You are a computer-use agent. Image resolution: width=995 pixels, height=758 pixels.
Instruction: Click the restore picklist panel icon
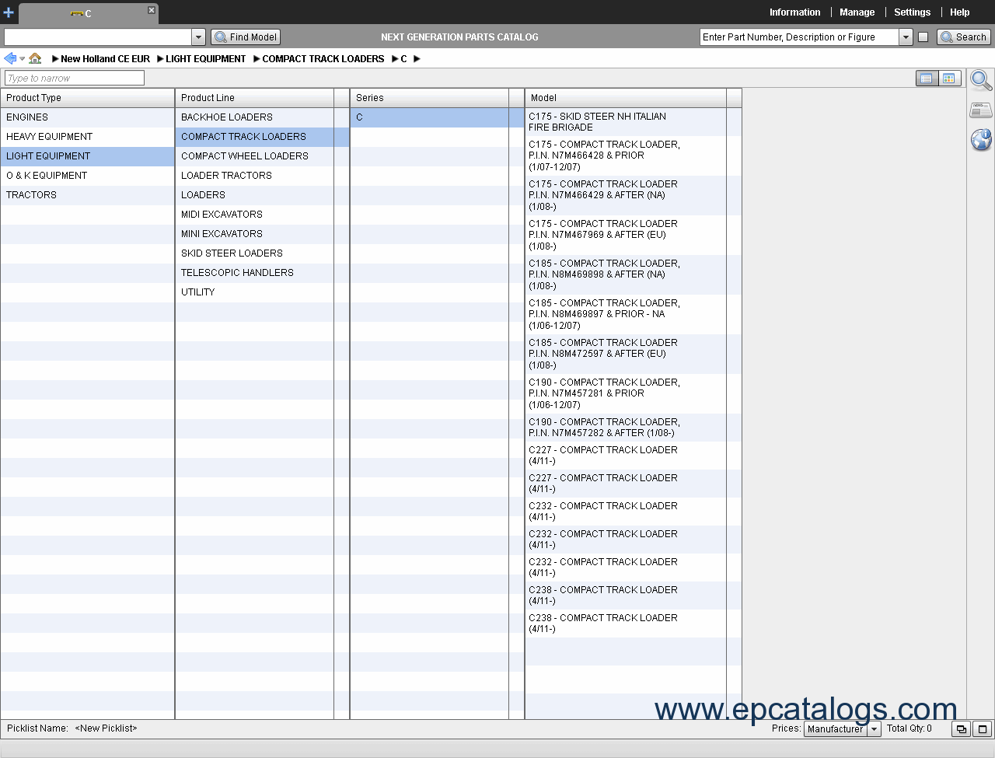pos(962,729)
